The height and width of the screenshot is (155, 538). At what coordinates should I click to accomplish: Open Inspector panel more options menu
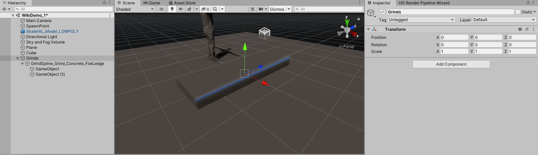point(533,3)
